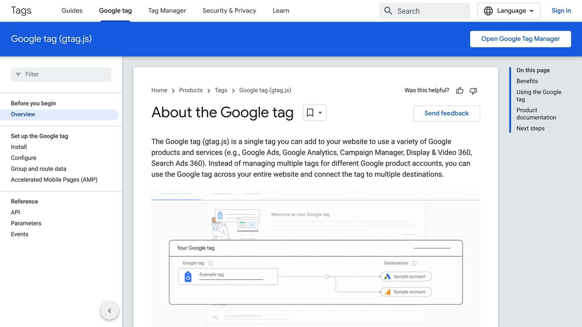Viewport: 582px width, 327px height.
Task: Click the globe Language icon
Action: pos(488,11)
